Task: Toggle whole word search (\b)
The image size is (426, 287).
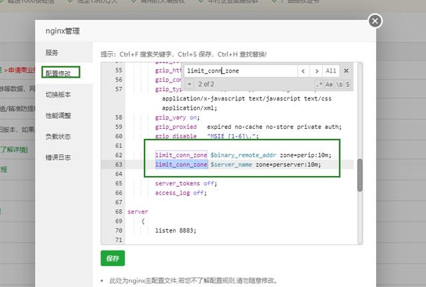Action: (338, 84)
